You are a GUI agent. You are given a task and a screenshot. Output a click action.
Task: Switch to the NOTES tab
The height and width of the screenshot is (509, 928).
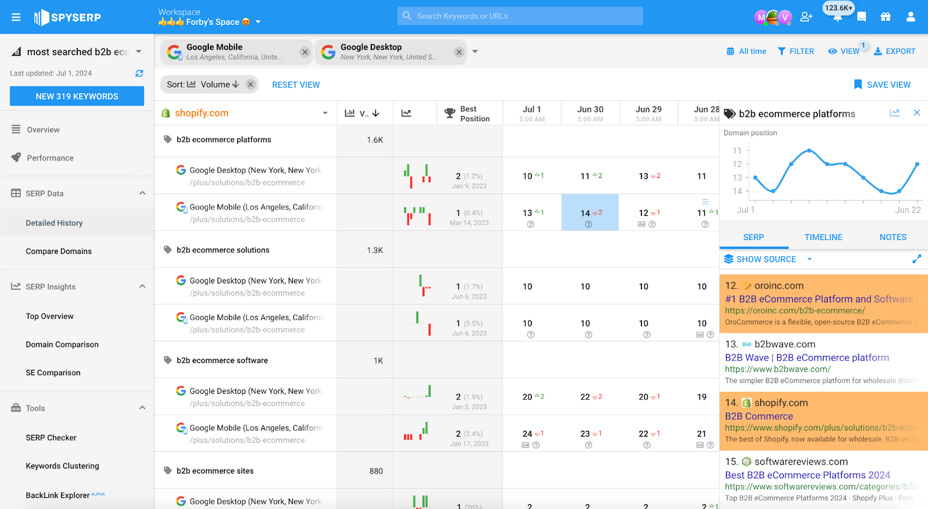(x=893, y=237)
